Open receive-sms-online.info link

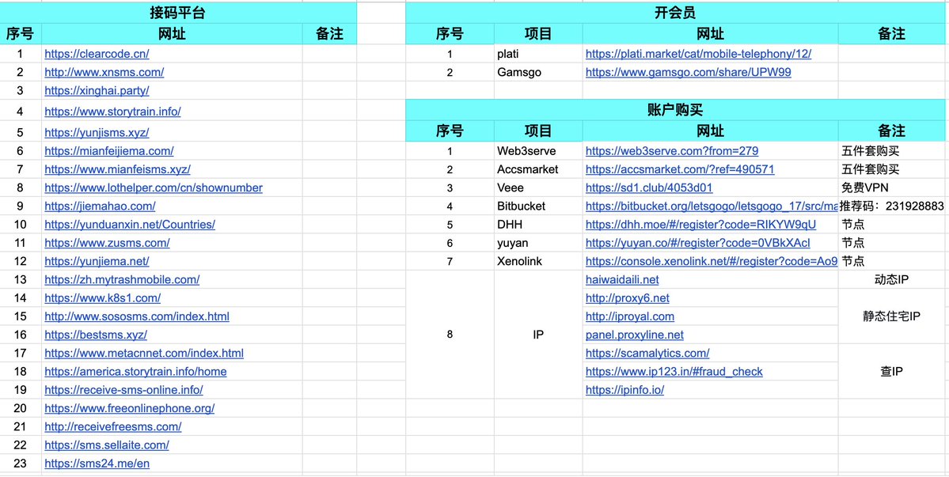[124, 389]
